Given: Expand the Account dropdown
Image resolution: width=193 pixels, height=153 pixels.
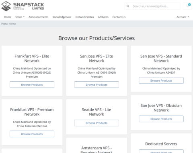Looking at the screenshot, I should coord(183,17).
